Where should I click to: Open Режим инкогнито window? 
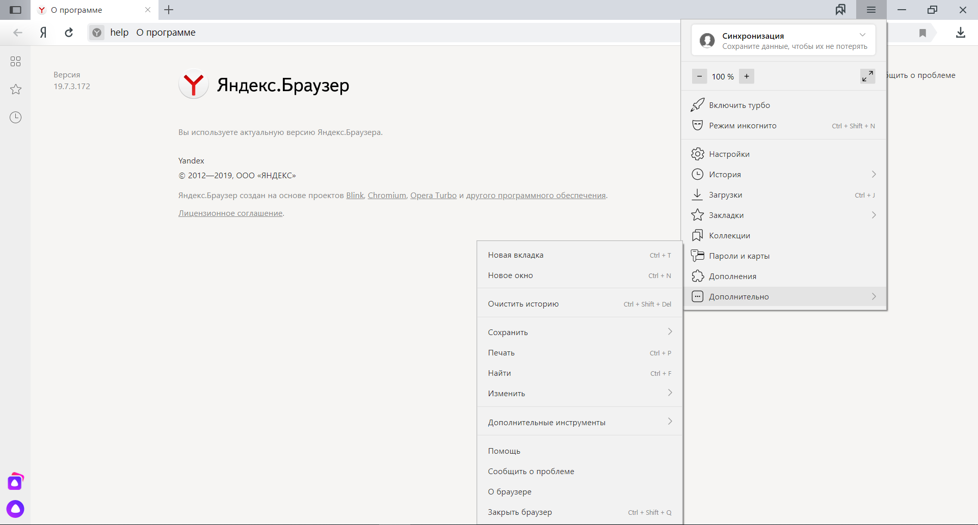pyautogui.click(x=784, y=125)
